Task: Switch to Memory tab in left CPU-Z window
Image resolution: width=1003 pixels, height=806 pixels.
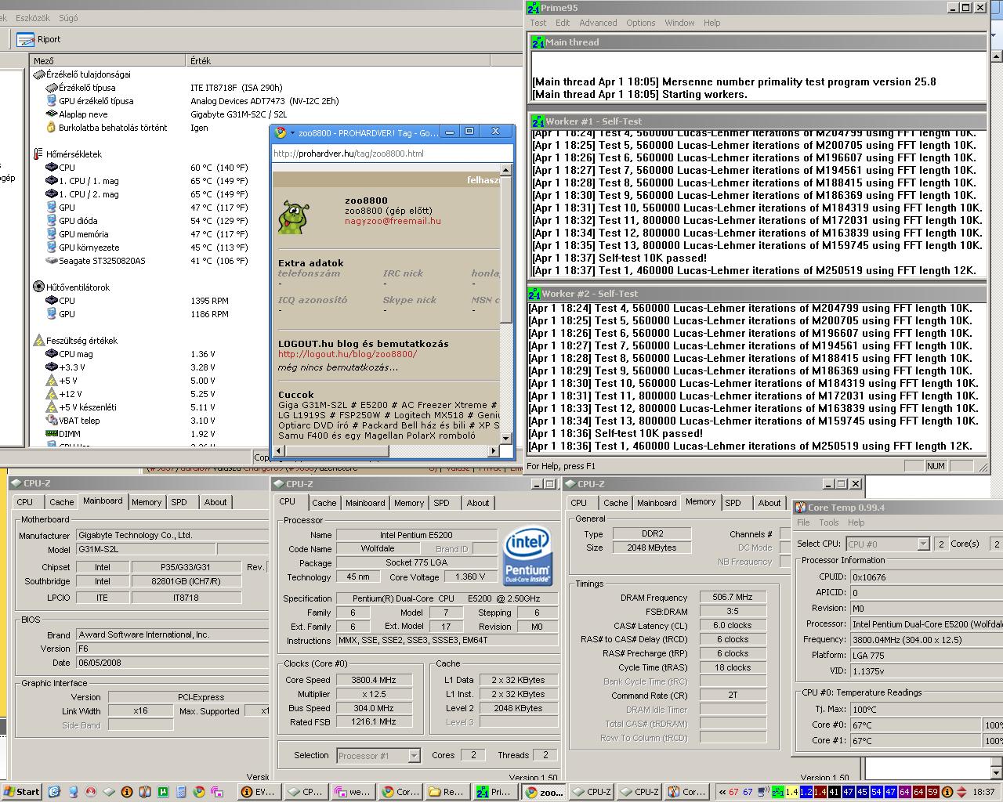Action: point(147,502)
